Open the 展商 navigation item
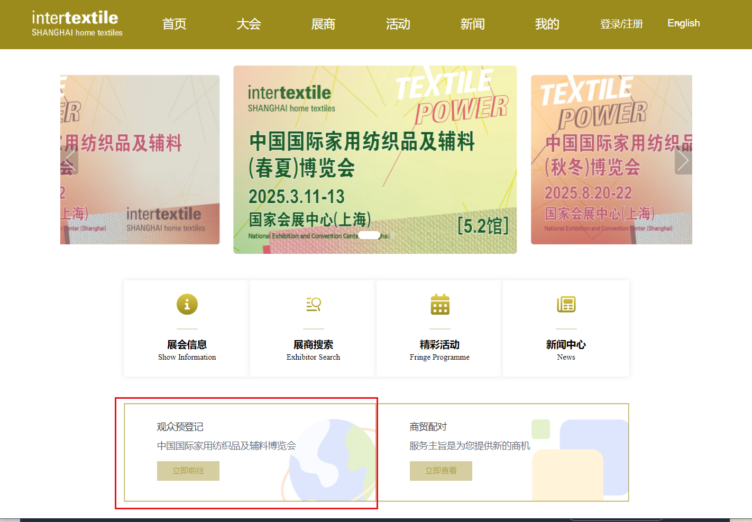This screenshot has height=522, width=752. pos(323,24)
